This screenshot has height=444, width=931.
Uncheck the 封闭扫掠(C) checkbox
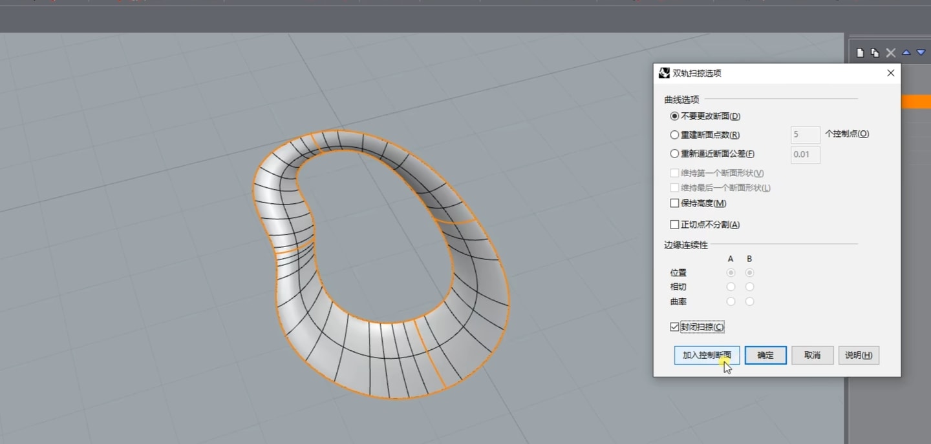[674, 327]
